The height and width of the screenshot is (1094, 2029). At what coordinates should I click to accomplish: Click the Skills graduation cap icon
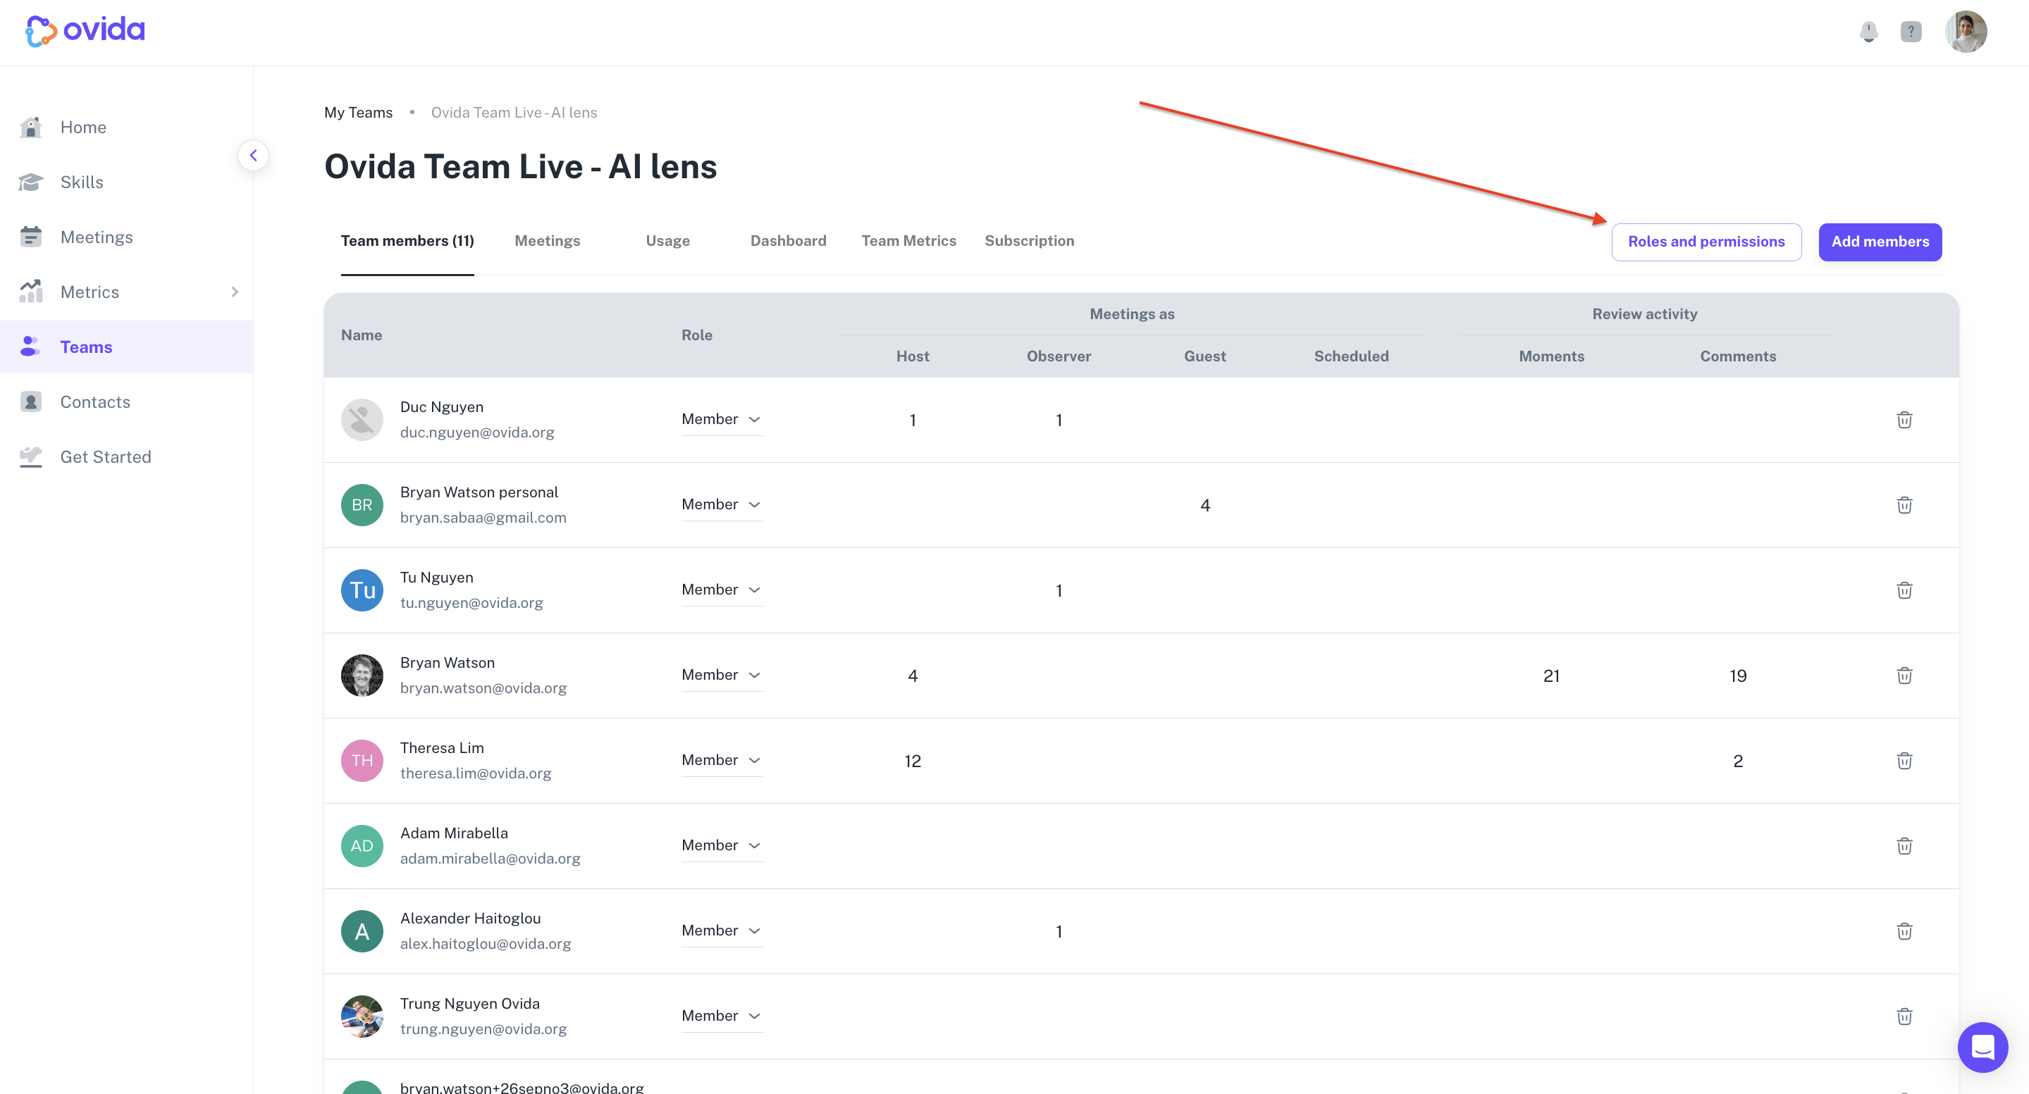pyautogui.click(x=31, y=182)
